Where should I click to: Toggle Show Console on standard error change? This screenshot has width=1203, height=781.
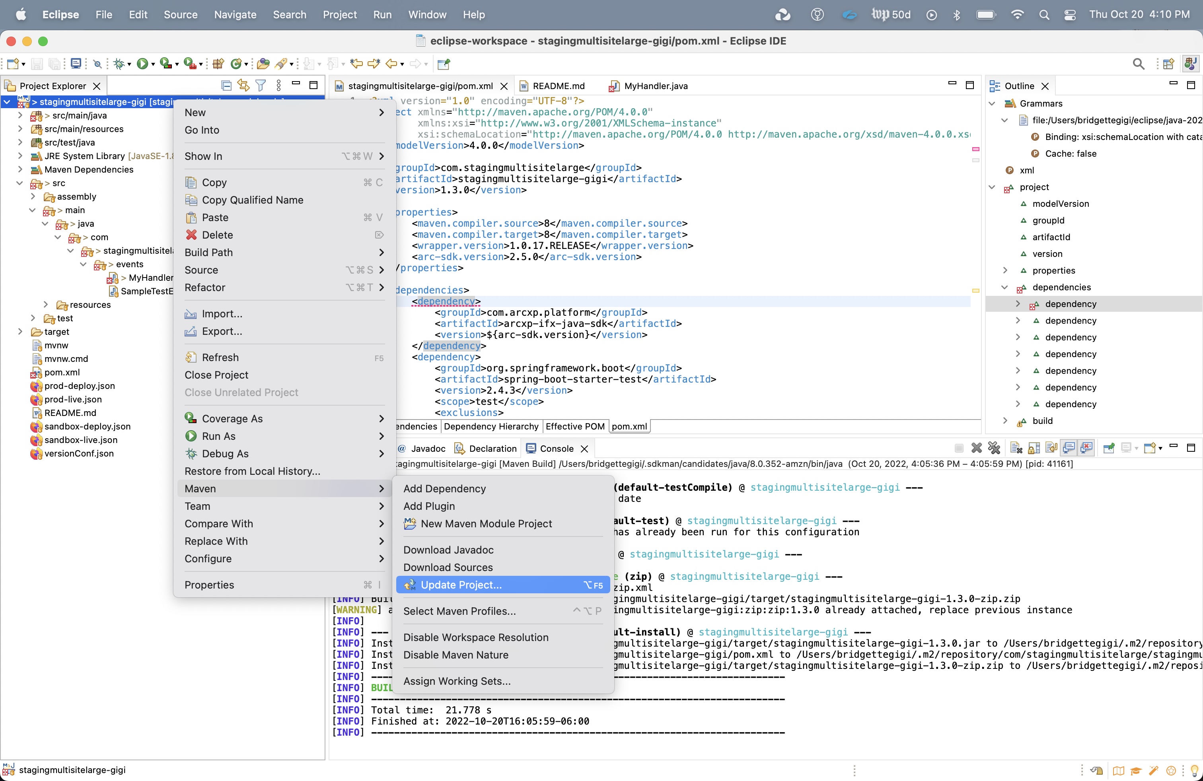(x=1087, y=448)
